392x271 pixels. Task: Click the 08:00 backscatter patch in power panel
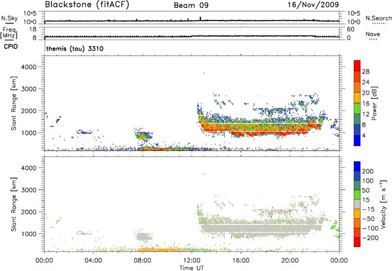144,135
